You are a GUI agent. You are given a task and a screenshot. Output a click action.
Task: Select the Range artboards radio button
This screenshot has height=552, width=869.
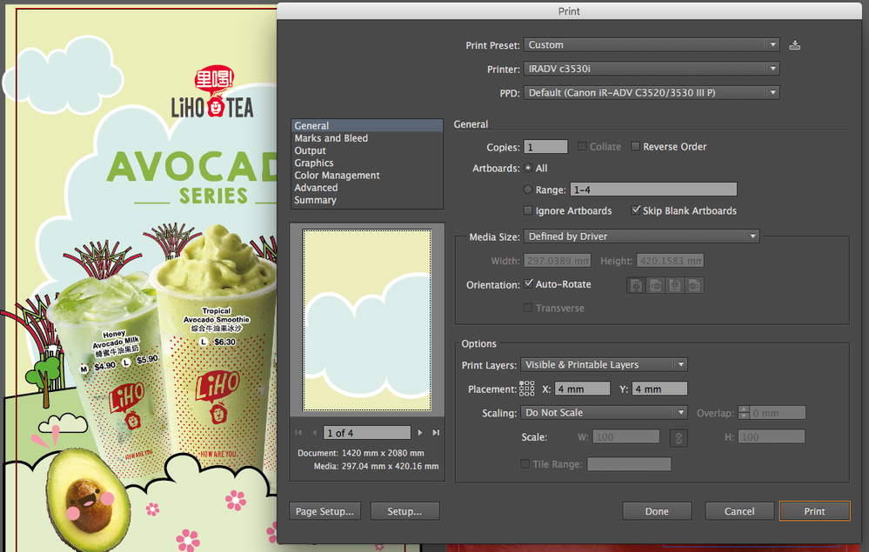point(528,190)
